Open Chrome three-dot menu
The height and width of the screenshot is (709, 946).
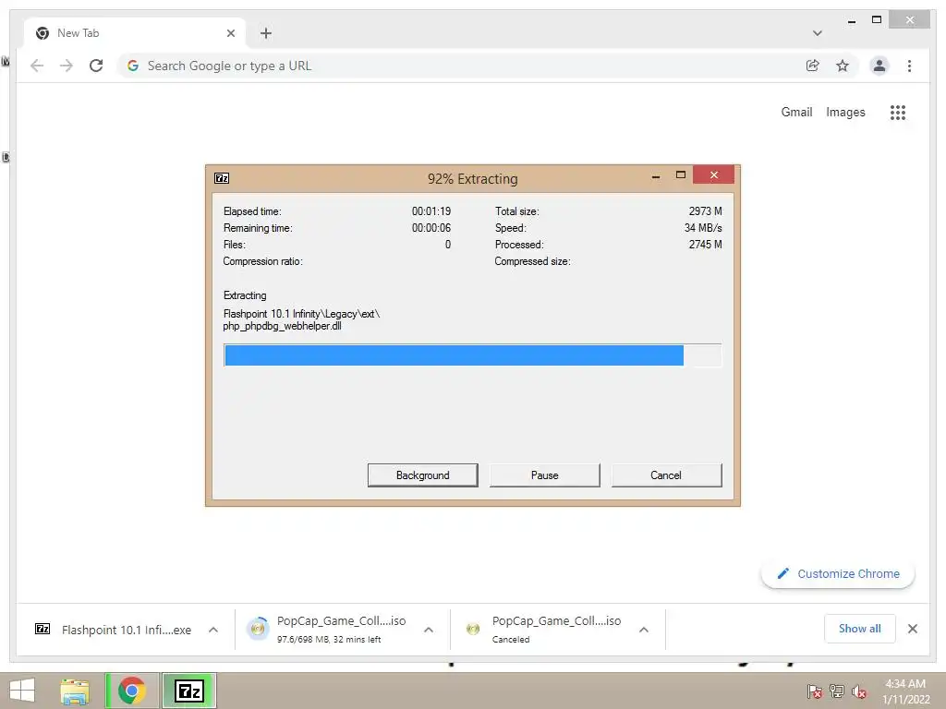pos(909,66)
